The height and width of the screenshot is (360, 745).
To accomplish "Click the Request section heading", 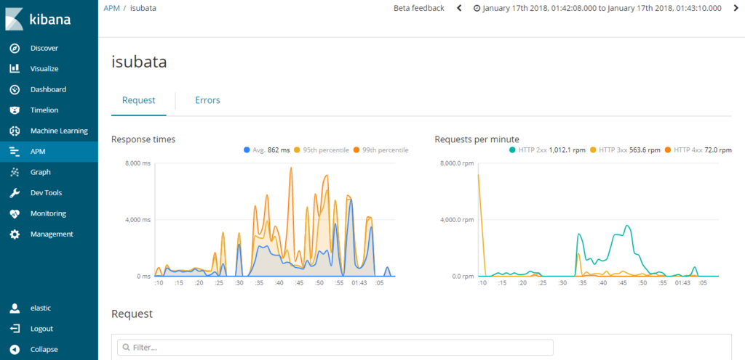I will pos(132,314).
